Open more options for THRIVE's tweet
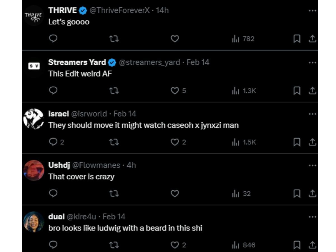336x252 pixels. [x=312, y=11]
